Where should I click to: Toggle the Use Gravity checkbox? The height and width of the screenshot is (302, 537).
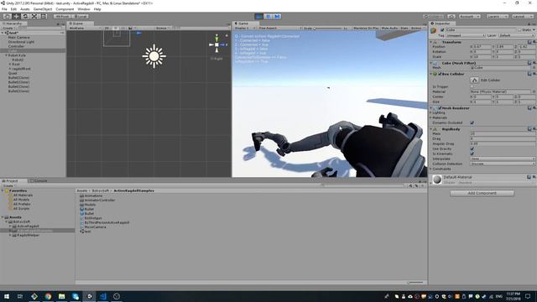pos(472,149)
